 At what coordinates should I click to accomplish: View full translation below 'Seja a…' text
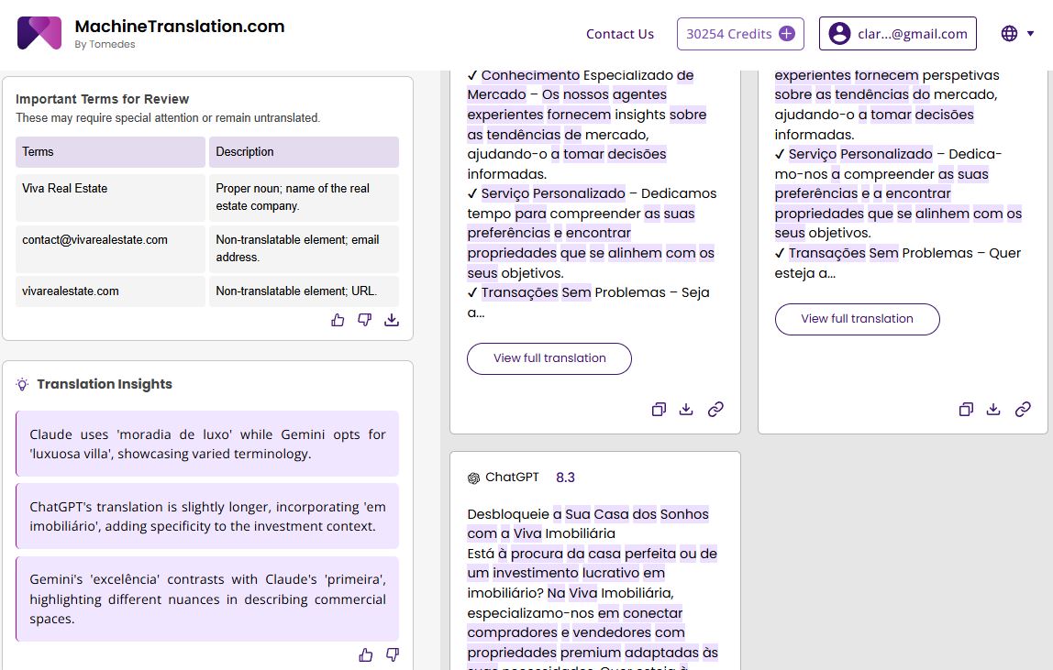549,358
